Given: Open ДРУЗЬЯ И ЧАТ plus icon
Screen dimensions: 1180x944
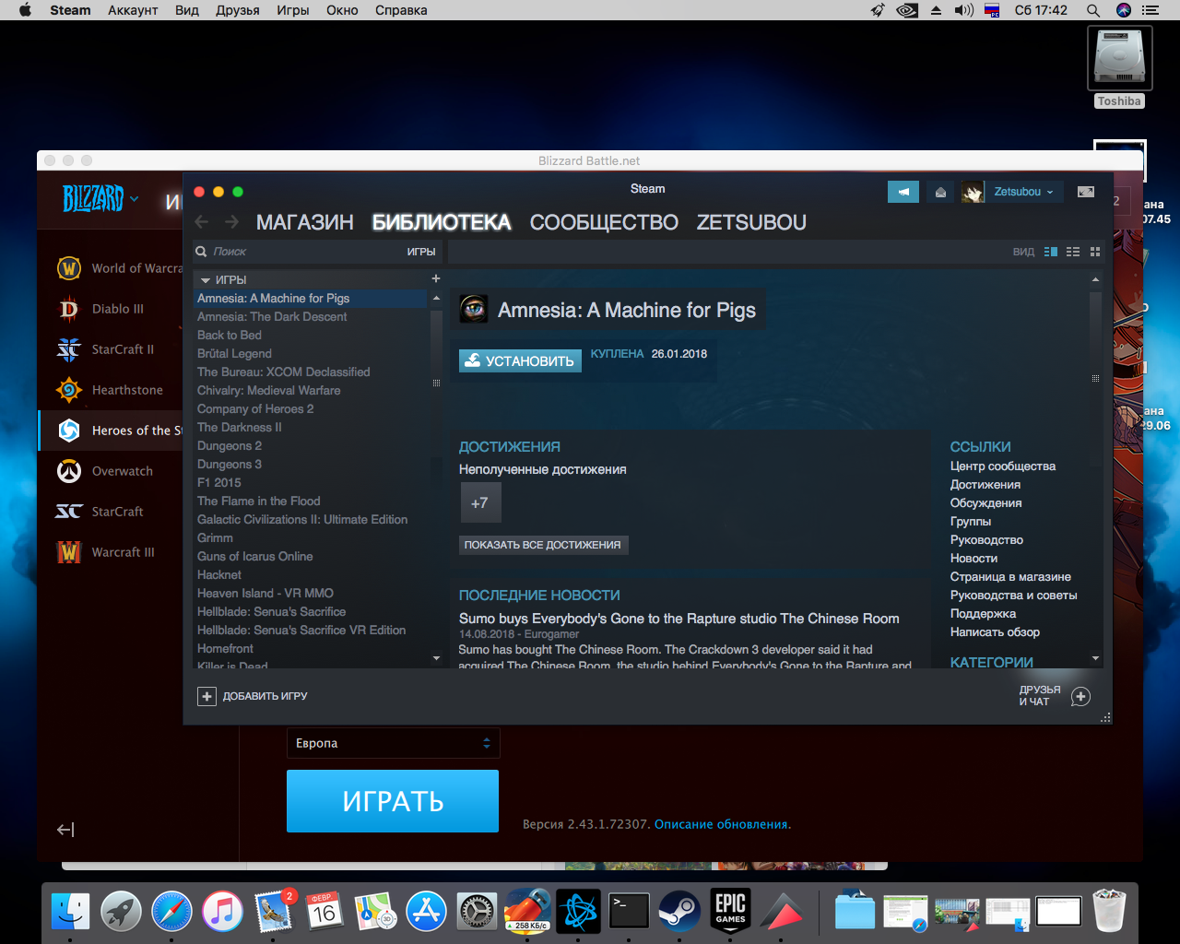Looking at the screenshot, I should tap(1081, 696).
